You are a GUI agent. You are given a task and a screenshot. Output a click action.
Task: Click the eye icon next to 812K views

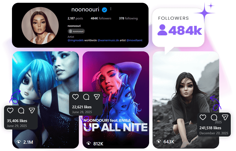[89, 143]
